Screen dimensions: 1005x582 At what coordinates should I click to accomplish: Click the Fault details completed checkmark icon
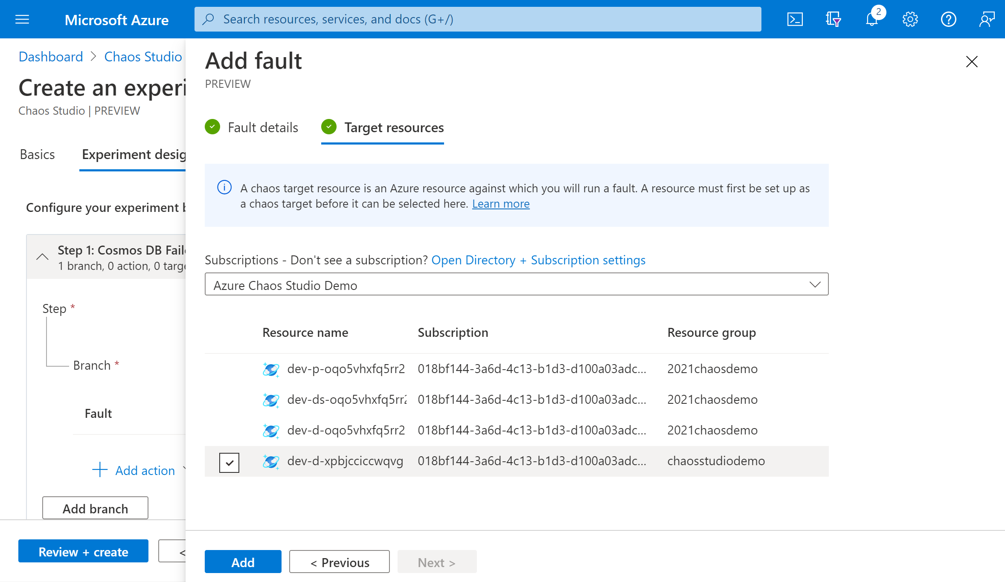(x=212, y=127)
